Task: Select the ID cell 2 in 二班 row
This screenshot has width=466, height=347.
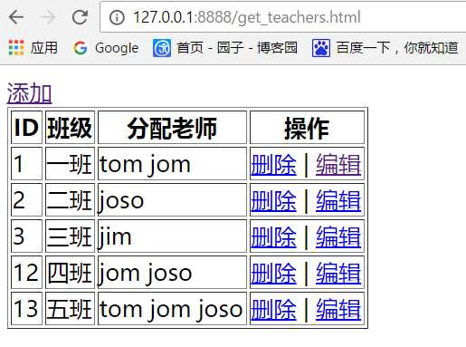Action: coord(26,200)
